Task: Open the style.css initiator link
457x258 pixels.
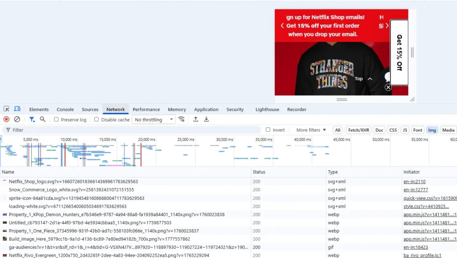Action: coord(426,206)
